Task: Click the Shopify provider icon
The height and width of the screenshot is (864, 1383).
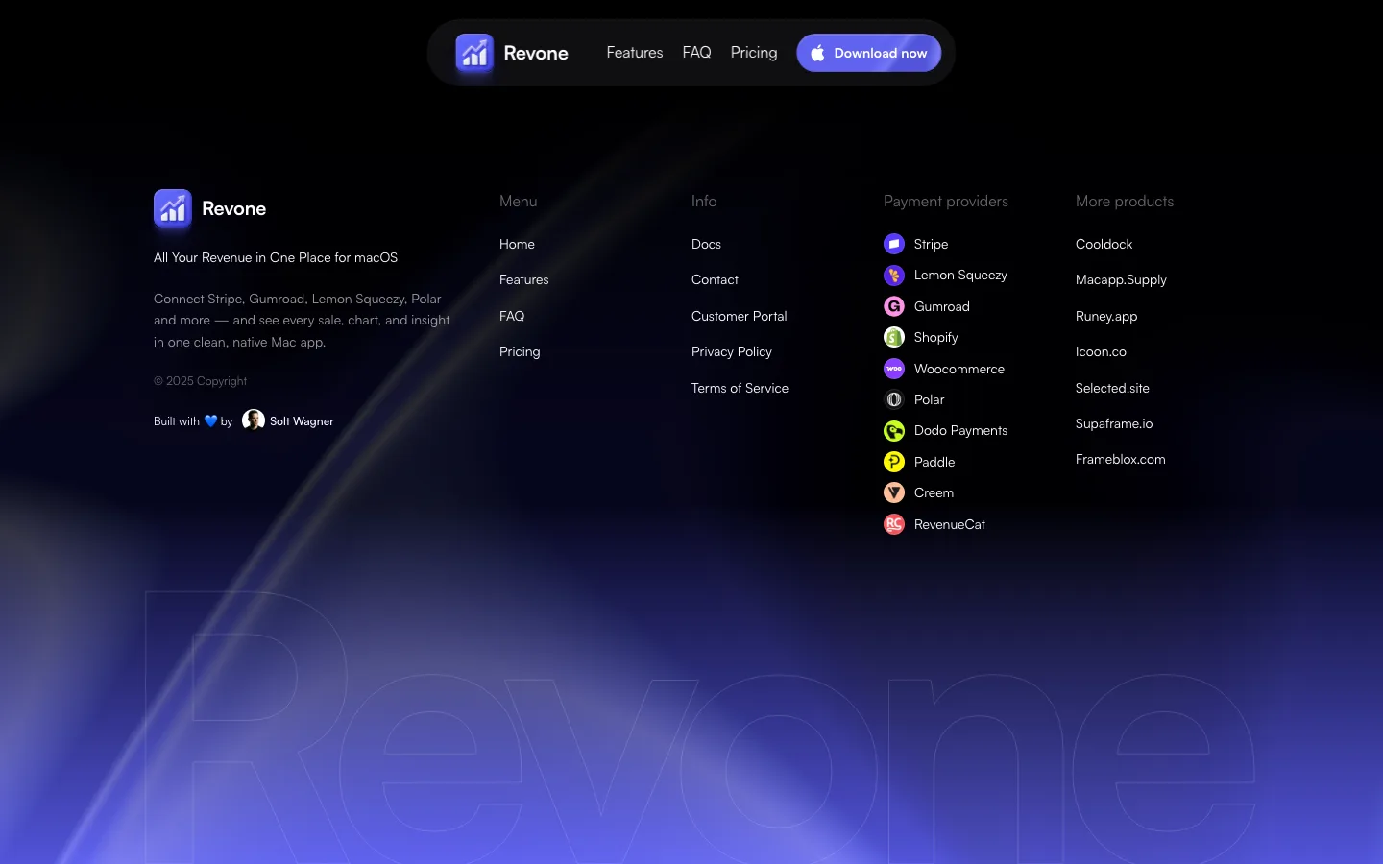Action: 894,337
